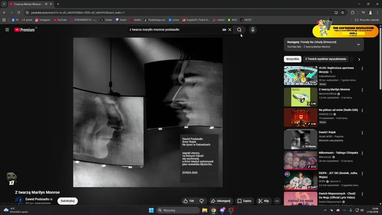
Task: Open options for Dawid i Rojek playlist
Action: [x=362, y=133]
